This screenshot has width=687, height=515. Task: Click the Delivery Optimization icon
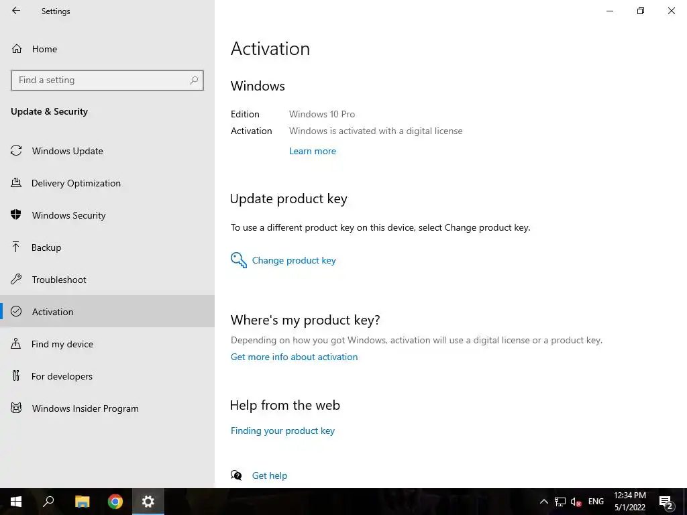(x=16, y=183)
